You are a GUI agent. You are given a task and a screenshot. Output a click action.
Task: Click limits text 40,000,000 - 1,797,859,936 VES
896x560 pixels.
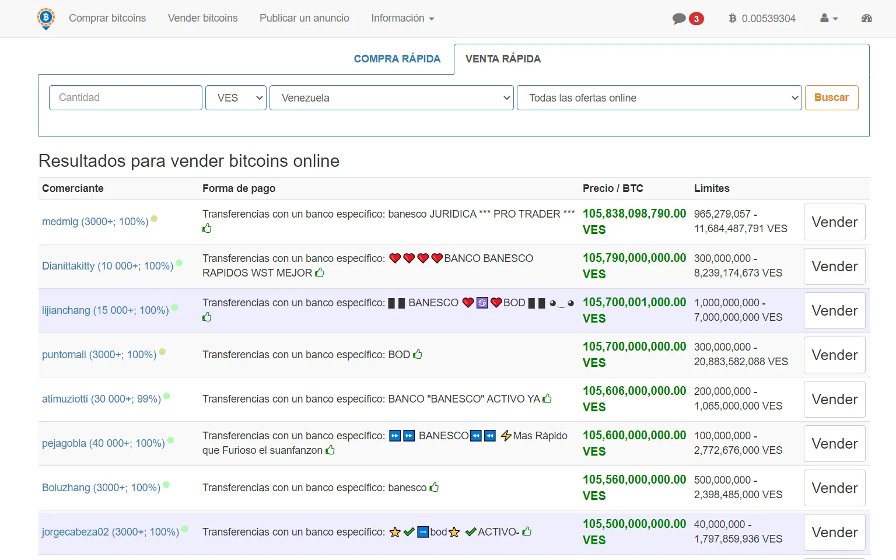pyautogui.click(x=738, y=531)
